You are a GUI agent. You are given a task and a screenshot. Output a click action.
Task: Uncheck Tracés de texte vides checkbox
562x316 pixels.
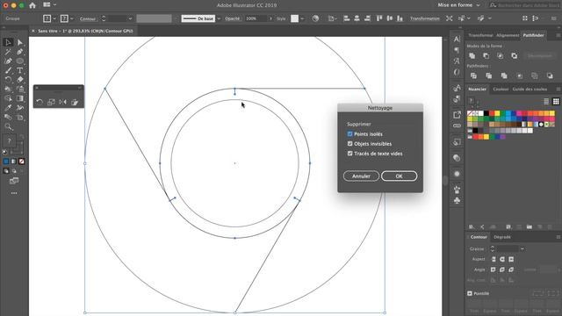(x=349, y=154)
